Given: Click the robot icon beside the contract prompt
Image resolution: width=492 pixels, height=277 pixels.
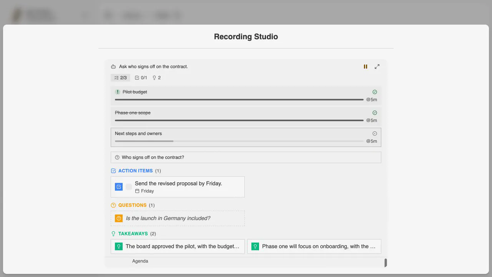Looking at the screenshot, I should pyautogui.click(x=113, y=67).
